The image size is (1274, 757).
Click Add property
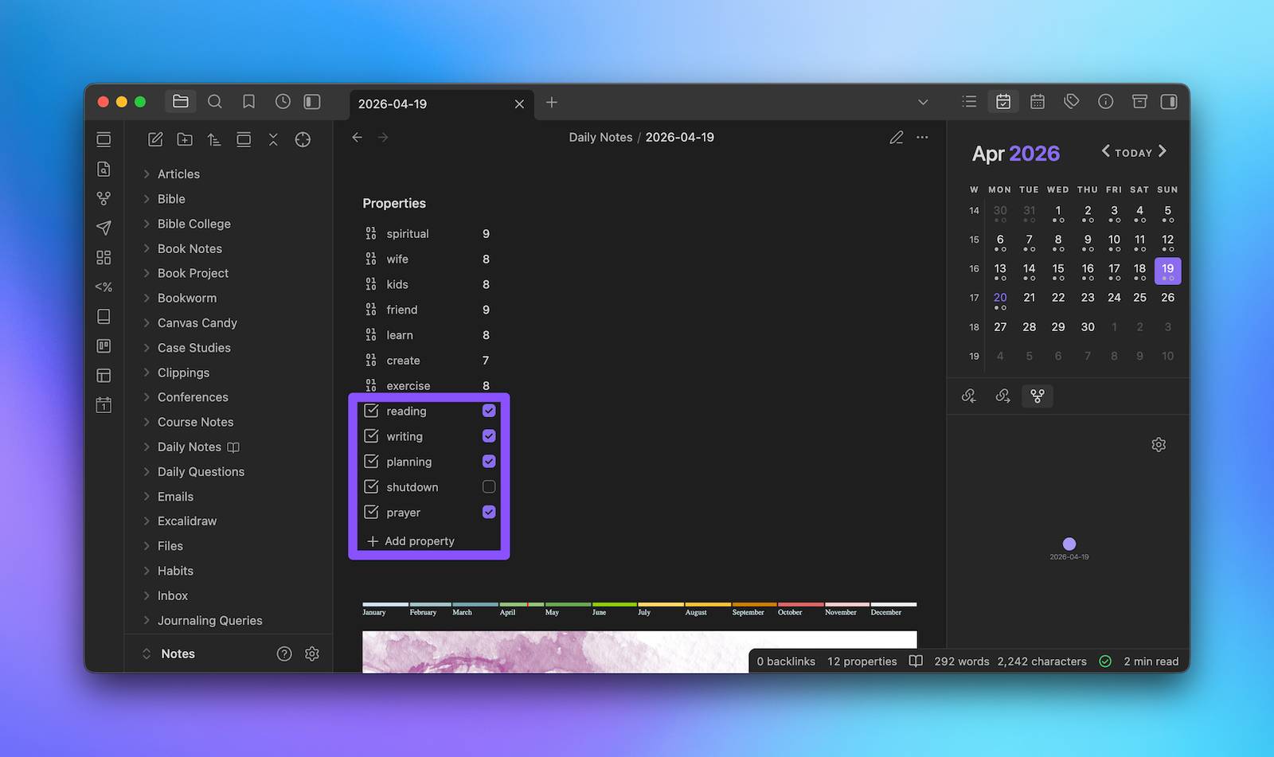[419, 541]
